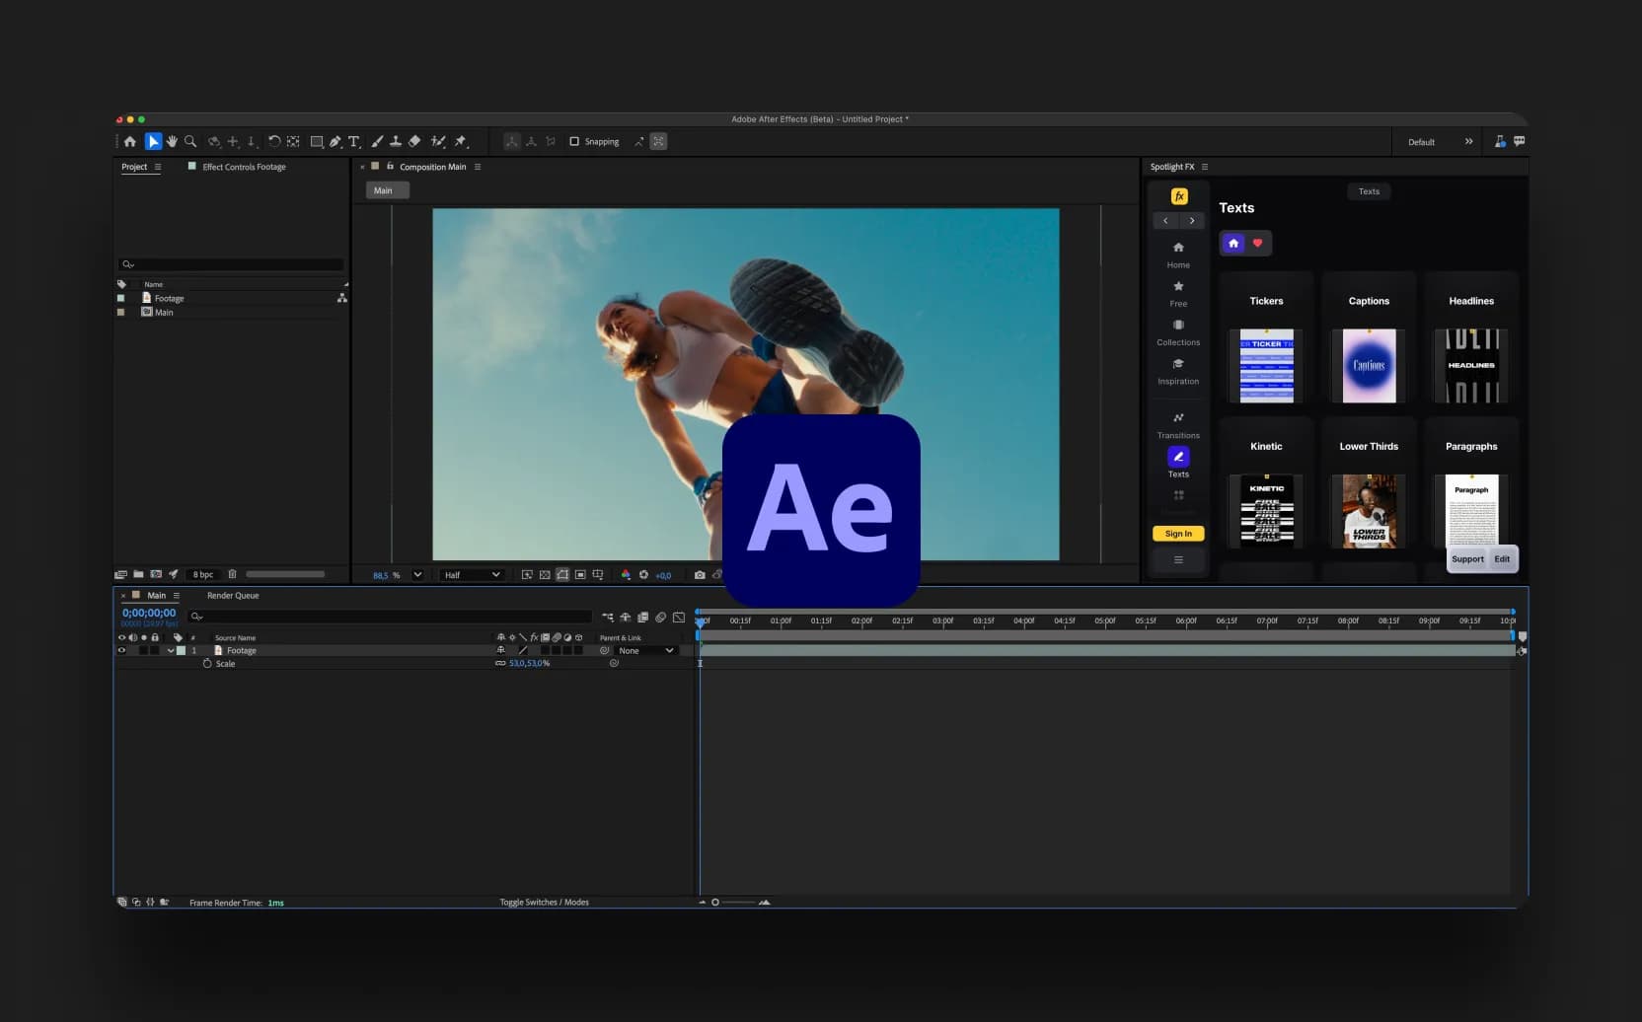Screen dimensions: 1642x1022
Task: Activate the Type tool
Action: point(354,141)
